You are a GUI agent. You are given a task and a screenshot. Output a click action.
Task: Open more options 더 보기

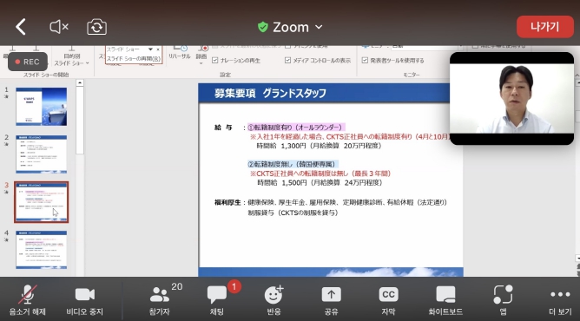[560, 300]
